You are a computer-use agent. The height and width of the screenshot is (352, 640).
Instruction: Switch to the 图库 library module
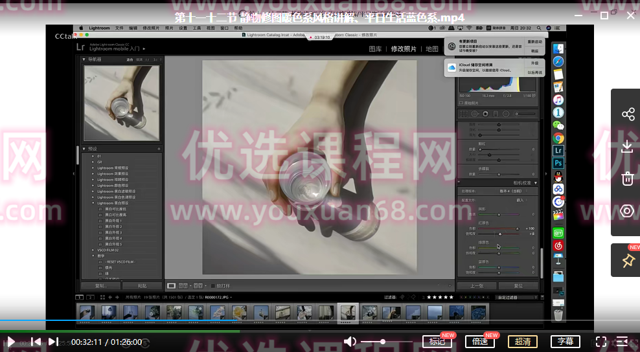(375, 49)
